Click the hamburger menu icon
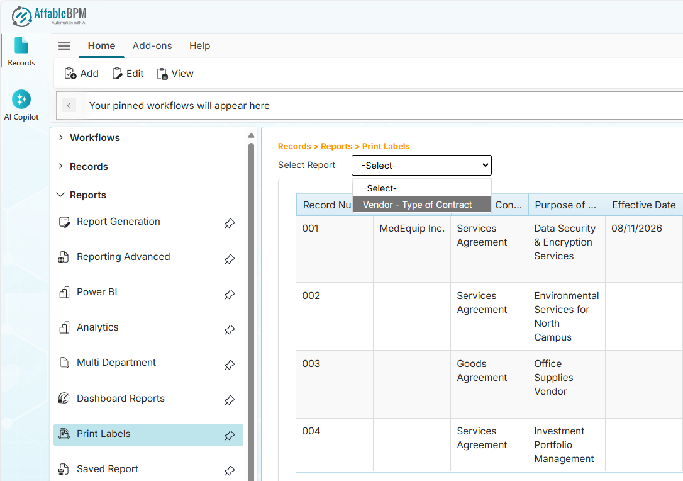Image resolution: width=683 pixels, height=481 pixels. click(x=64, y=46)
